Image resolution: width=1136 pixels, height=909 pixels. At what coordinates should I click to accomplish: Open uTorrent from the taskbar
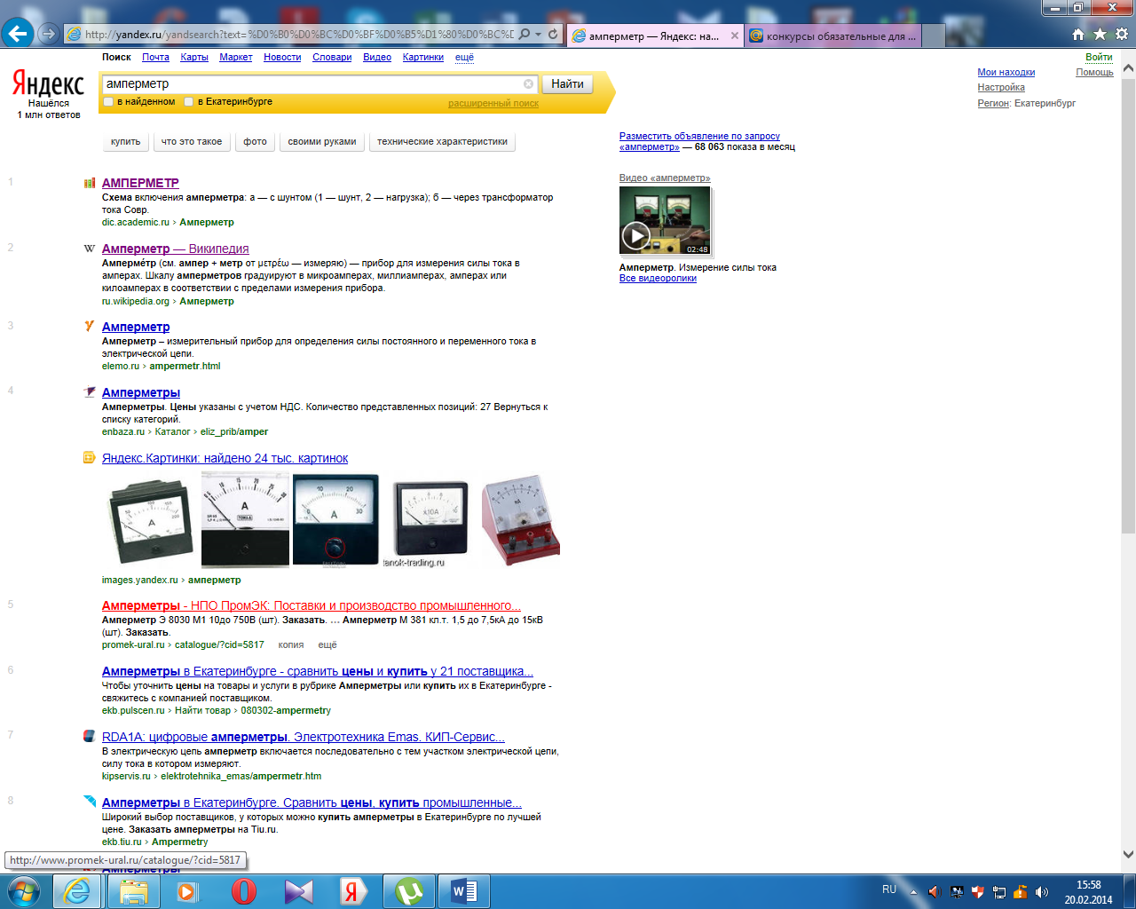click(x=408, y=890)
